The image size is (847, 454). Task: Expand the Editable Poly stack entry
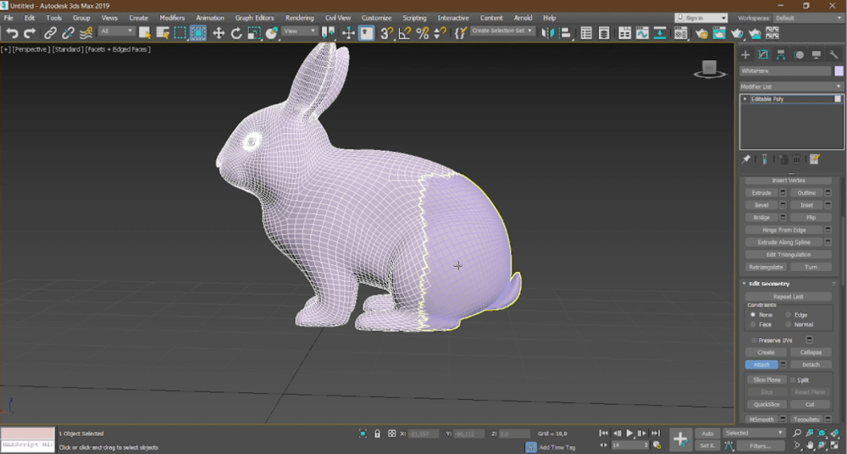[x=745, y=99]
